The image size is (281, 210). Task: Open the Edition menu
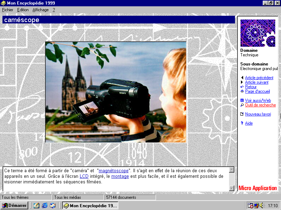coord(23,10)
